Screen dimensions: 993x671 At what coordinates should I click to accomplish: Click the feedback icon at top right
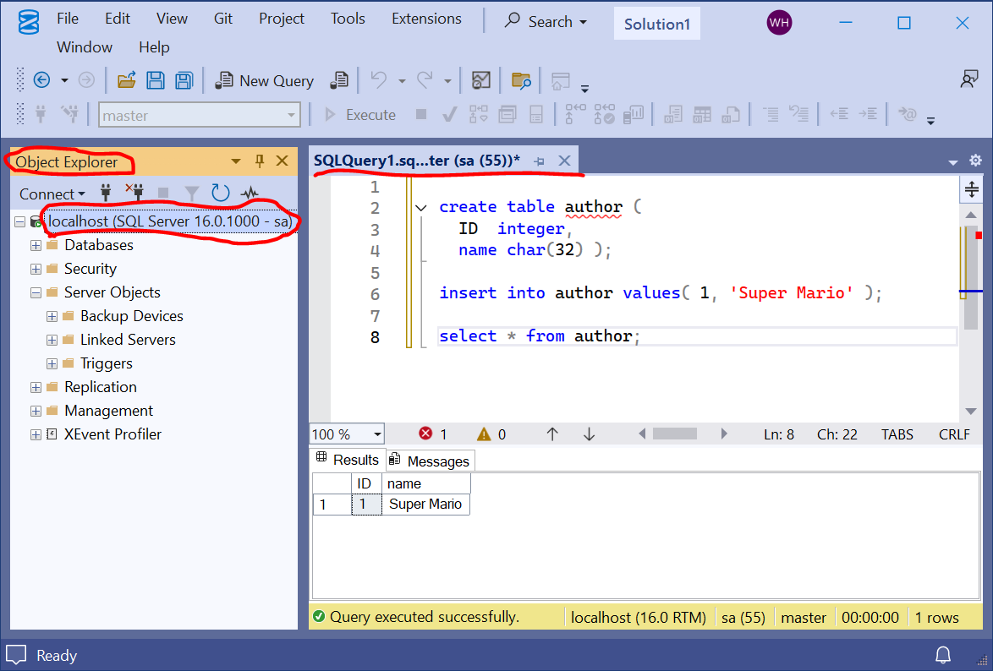(969, 79)
